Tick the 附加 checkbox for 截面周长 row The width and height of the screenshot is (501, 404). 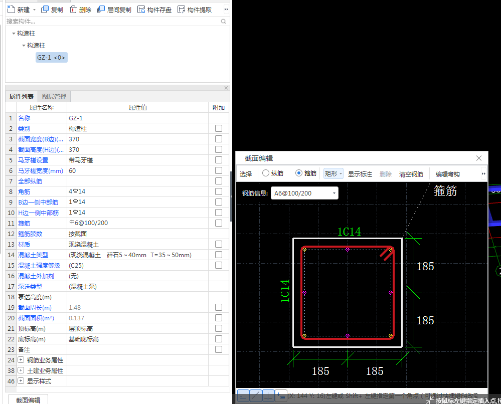(x=219, y=307)
